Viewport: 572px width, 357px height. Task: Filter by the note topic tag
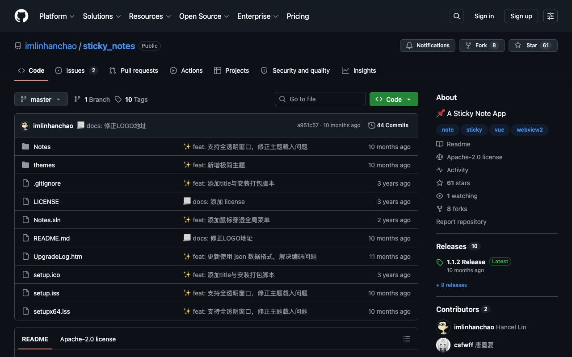click(x=448, y=130)
